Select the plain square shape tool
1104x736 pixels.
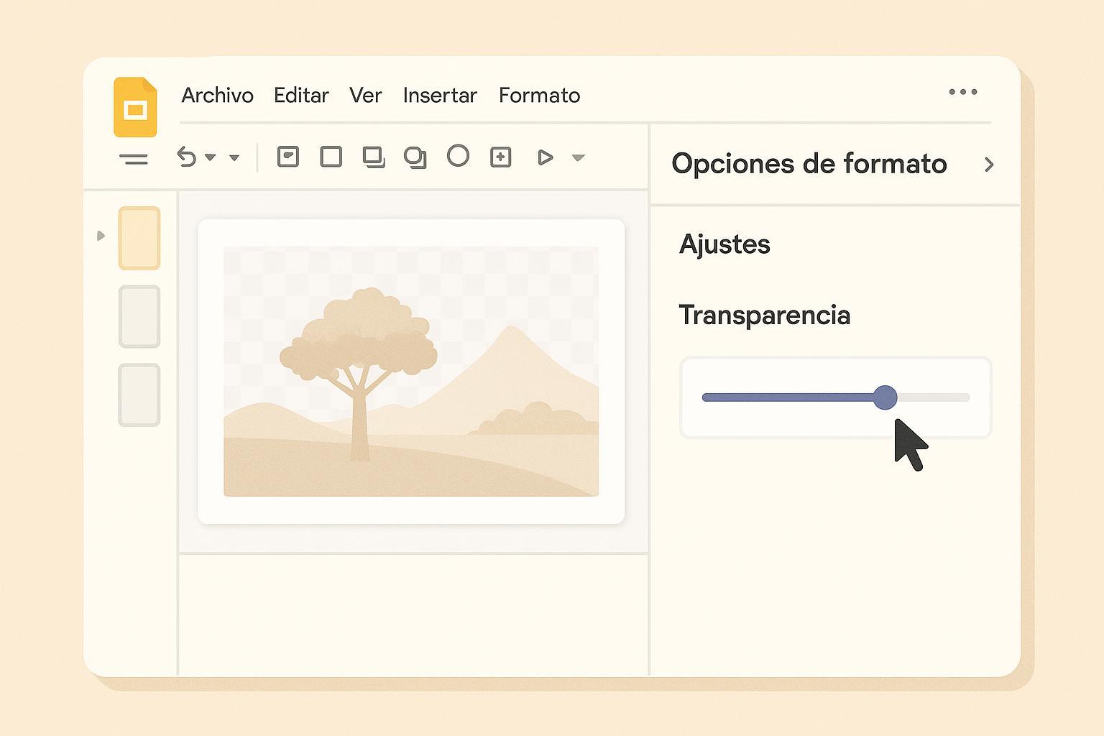pos(331,157)
